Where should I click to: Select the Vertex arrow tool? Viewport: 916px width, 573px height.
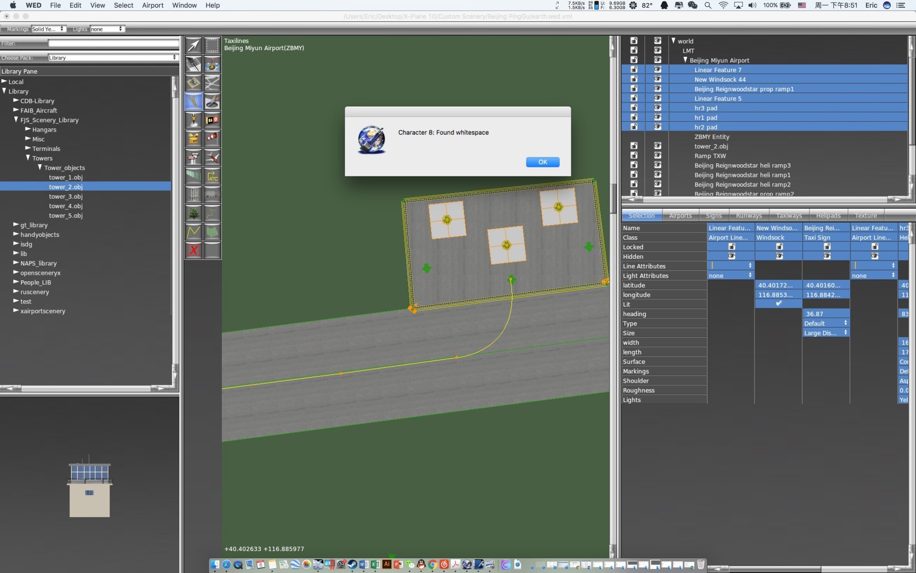coord(194,45)
